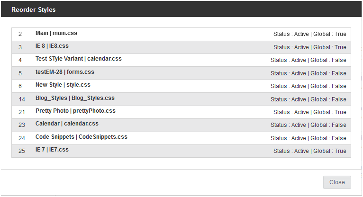Select the Calendar | calendar.css row
Image resolution: width=363 pixels, height=197 pixels.
click(x=67, y=124)
